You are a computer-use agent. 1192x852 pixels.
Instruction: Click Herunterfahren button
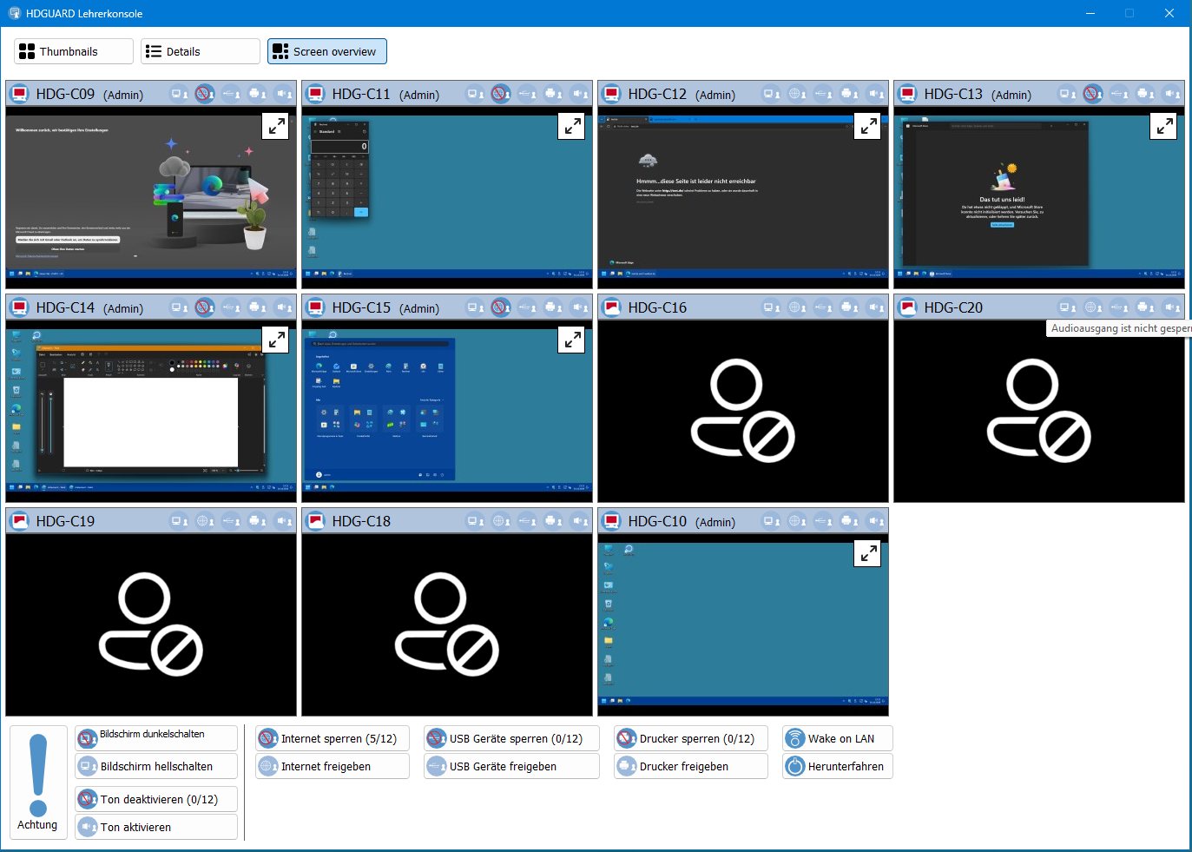[838, 766]
